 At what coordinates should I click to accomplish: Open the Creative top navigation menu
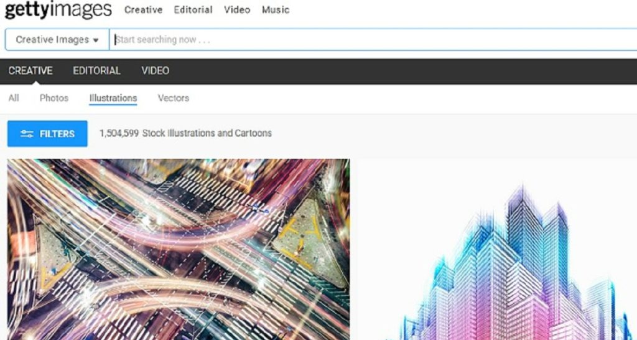[144, 10]
